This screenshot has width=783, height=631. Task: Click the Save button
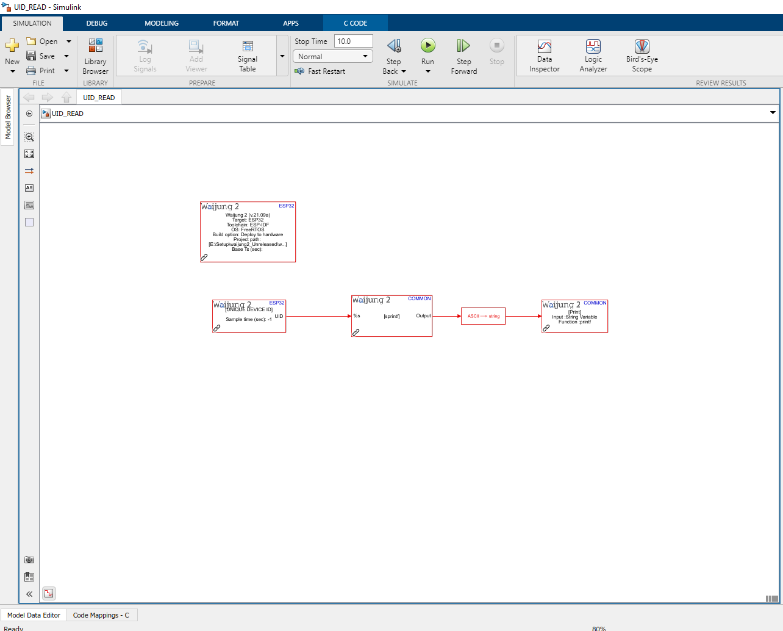click(x=41, y=56)
